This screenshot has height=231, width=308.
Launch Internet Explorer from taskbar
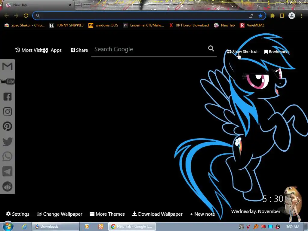[x=24, y=226]
